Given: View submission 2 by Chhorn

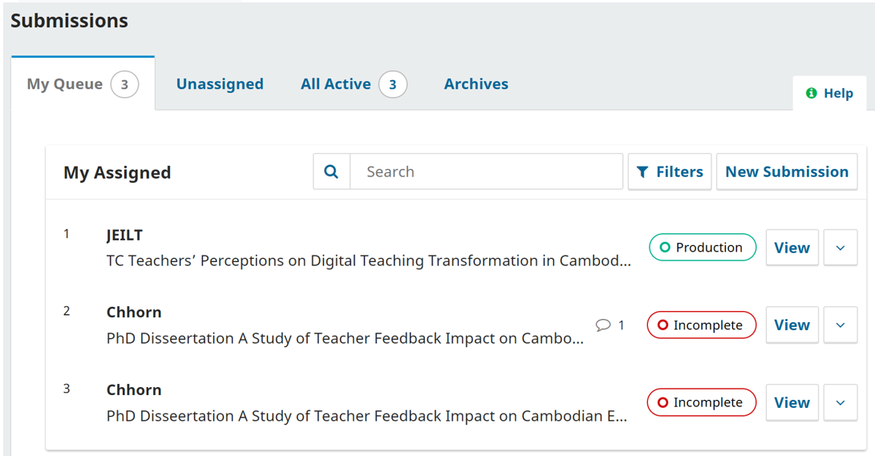Looking at the screenshot, I should 792,325.
